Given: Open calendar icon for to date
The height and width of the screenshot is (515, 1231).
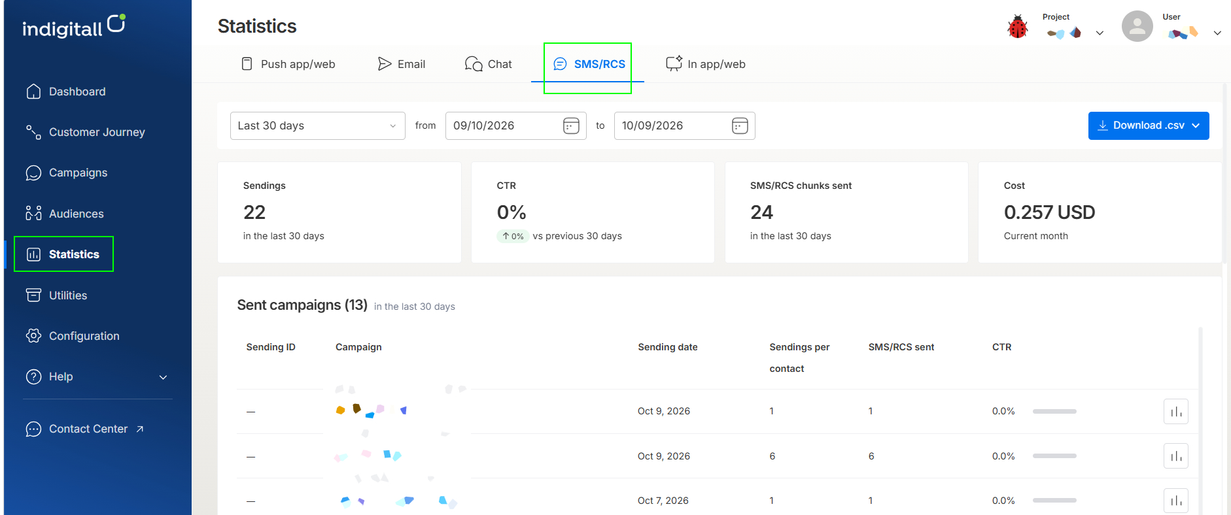Looking at the screenshot, I should pos(740,125).
